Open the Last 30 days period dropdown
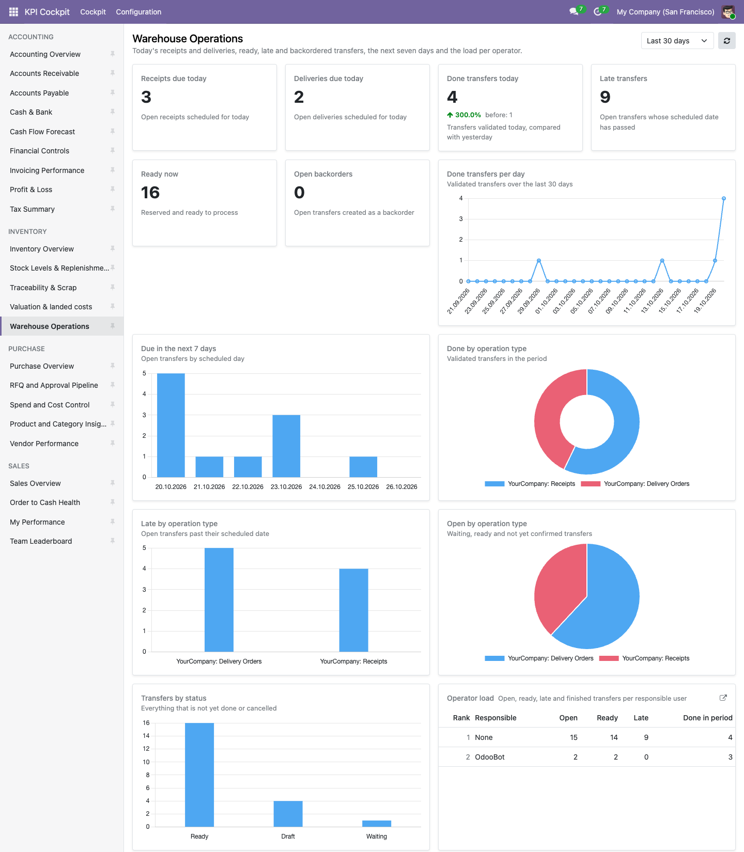The width and height of the screenshot is (744, 852). point(677,41)
